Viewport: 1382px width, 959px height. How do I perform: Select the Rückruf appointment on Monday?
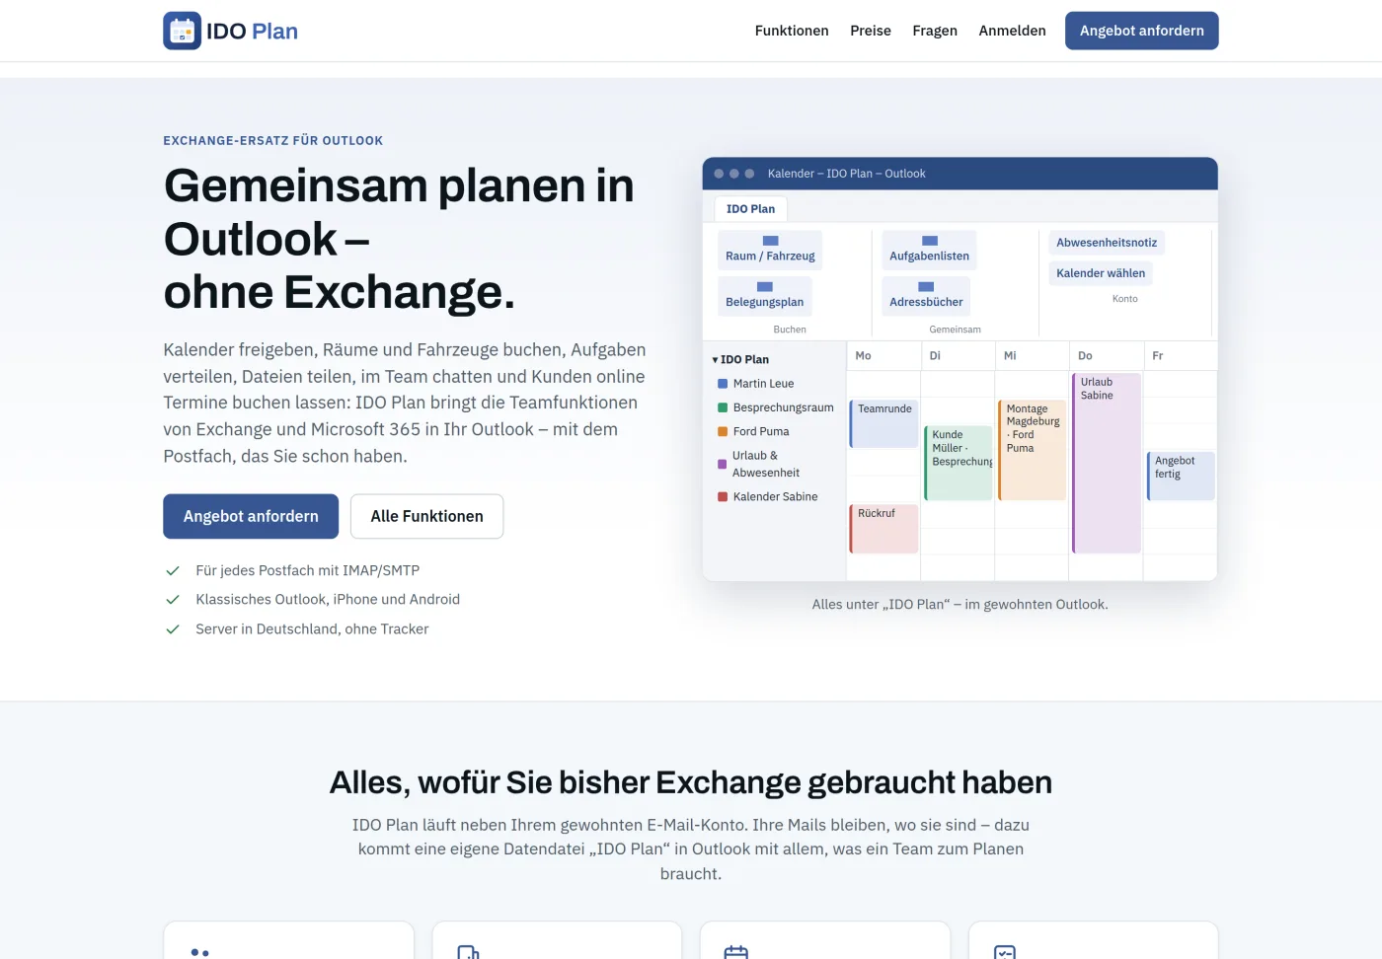tap(884, 529)
